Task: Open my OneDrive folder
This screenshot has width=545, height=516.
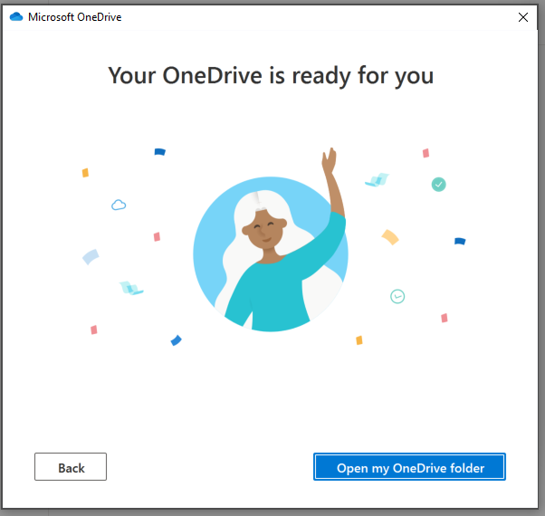Action: pos(409,466)
